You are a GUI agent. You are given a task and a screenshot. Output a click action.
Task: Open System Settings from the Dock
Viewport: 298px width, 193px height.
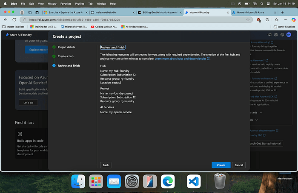(x=132, y=182)
